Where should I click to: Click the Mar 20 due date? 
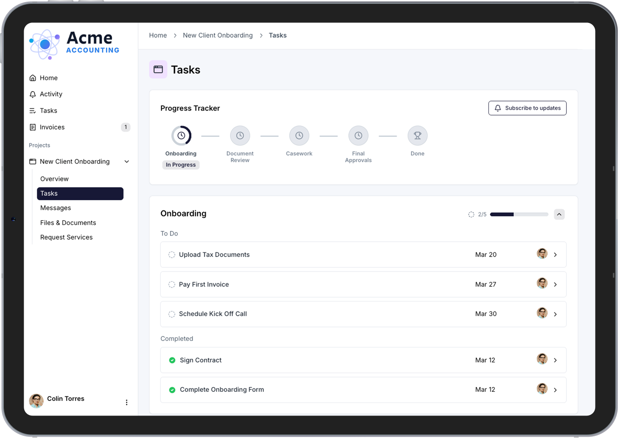pos(486,255)
